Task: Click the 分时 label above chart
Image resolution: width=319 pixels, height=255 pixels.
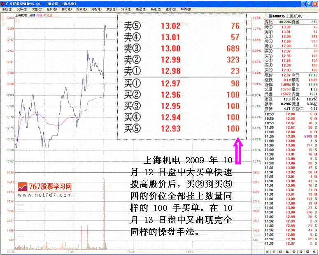Action: 32,15
